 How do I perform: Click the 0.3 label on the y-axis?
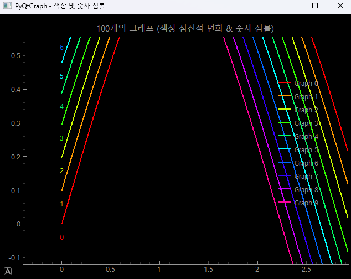click(16, 123)
